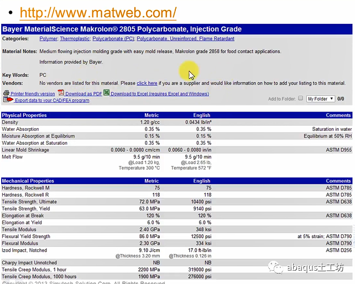Open Polycarbonate (PC) category link
This screenshot has height=284, width=355.
point(113,39)
